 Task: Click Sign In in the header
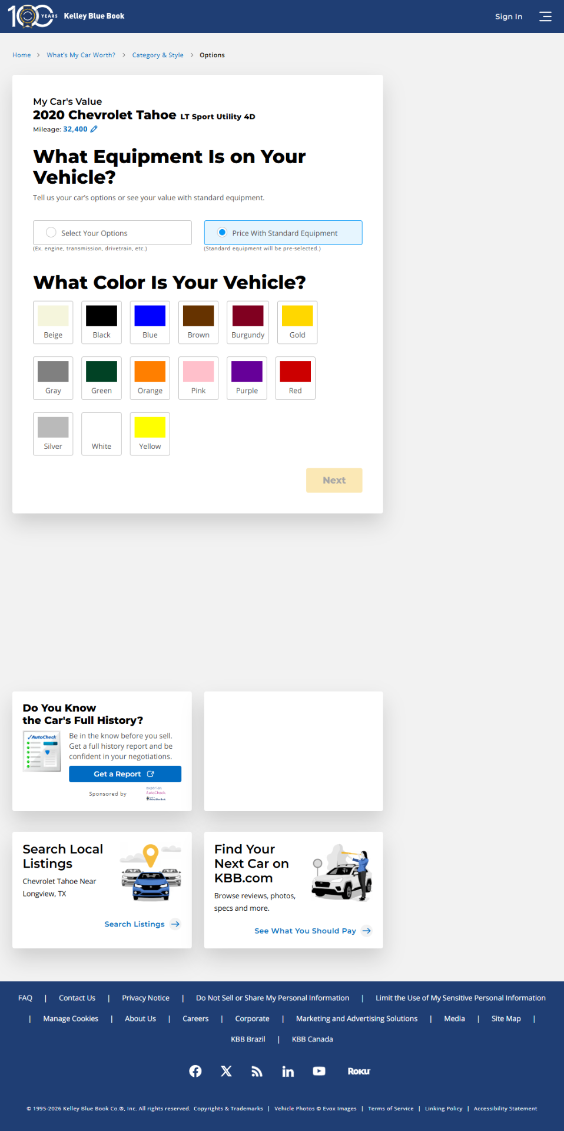509,16
